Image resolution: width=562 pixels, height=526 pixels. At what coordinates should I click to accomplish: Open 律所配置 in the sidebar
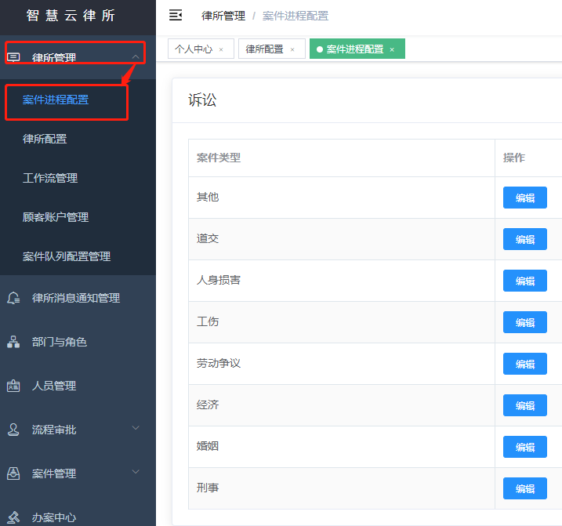click(45, 139)
